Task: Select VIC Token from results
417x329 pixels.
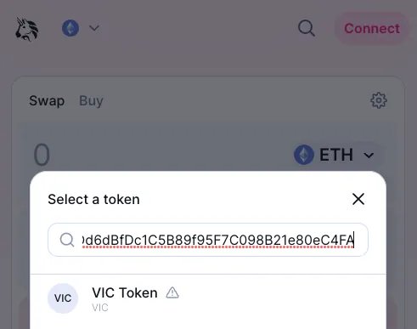Action: pyautogui.click(x=208, y=298)
